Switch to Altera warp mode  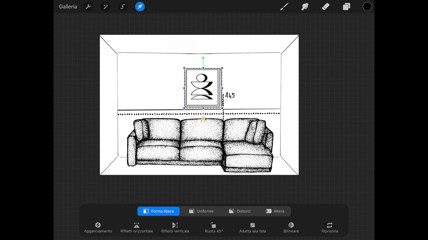pos(275,211)
